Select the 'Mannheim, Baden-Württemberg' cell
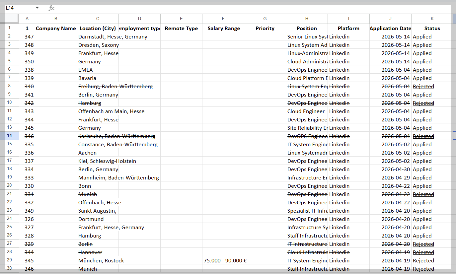456x274 pixels. 98,177
